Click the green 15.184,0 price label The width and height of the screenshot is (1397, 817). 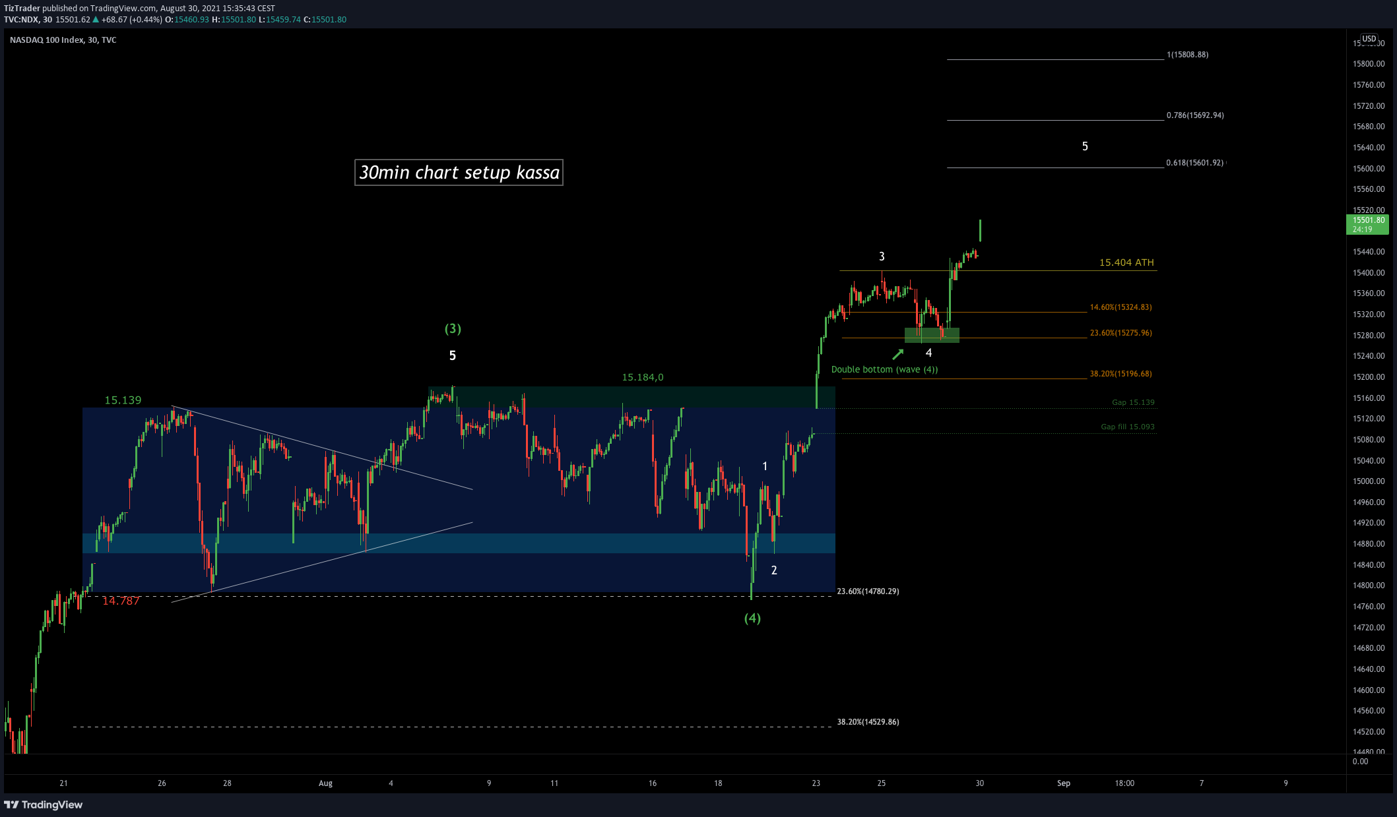[643, 377]
